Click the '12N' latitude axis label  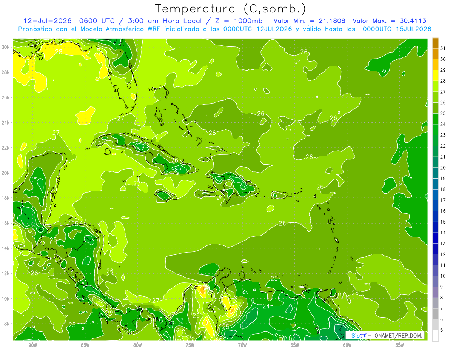(6, 273)
